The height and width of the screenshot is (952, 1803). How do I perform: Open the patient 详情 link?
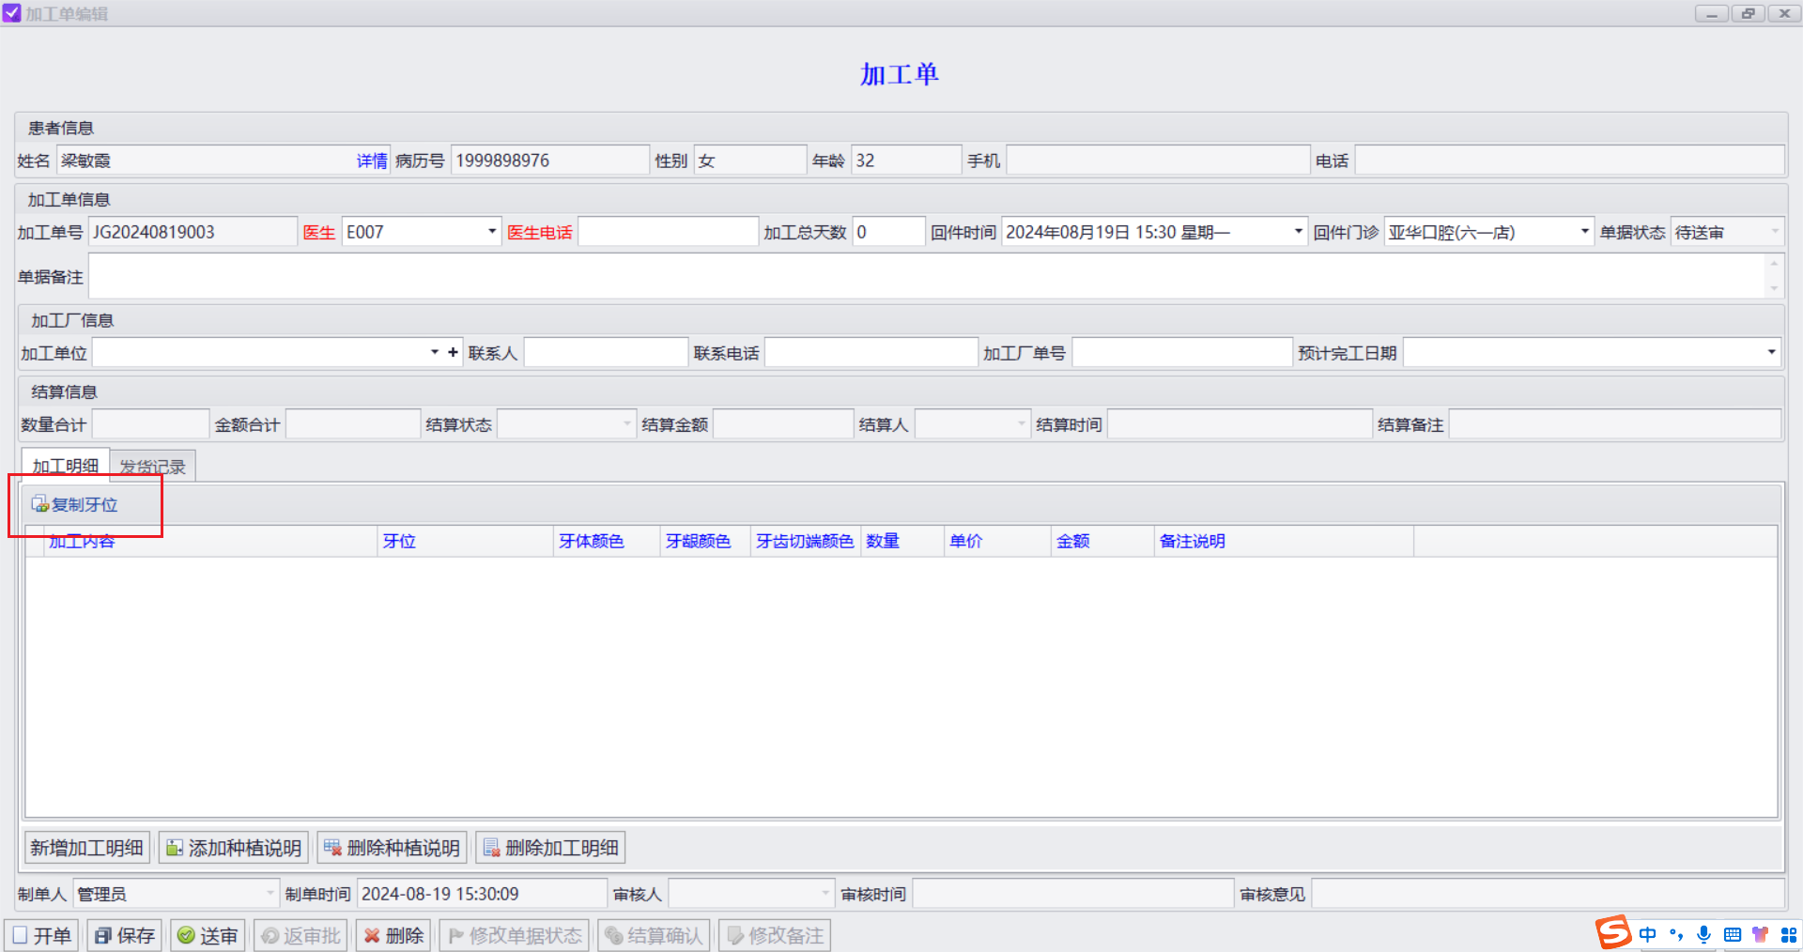coord(372,161)
